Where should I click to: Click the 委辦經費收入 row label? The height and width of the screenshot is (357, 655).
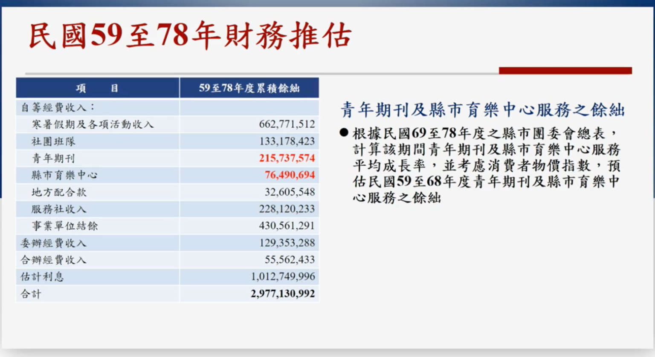tap(53, 243)
